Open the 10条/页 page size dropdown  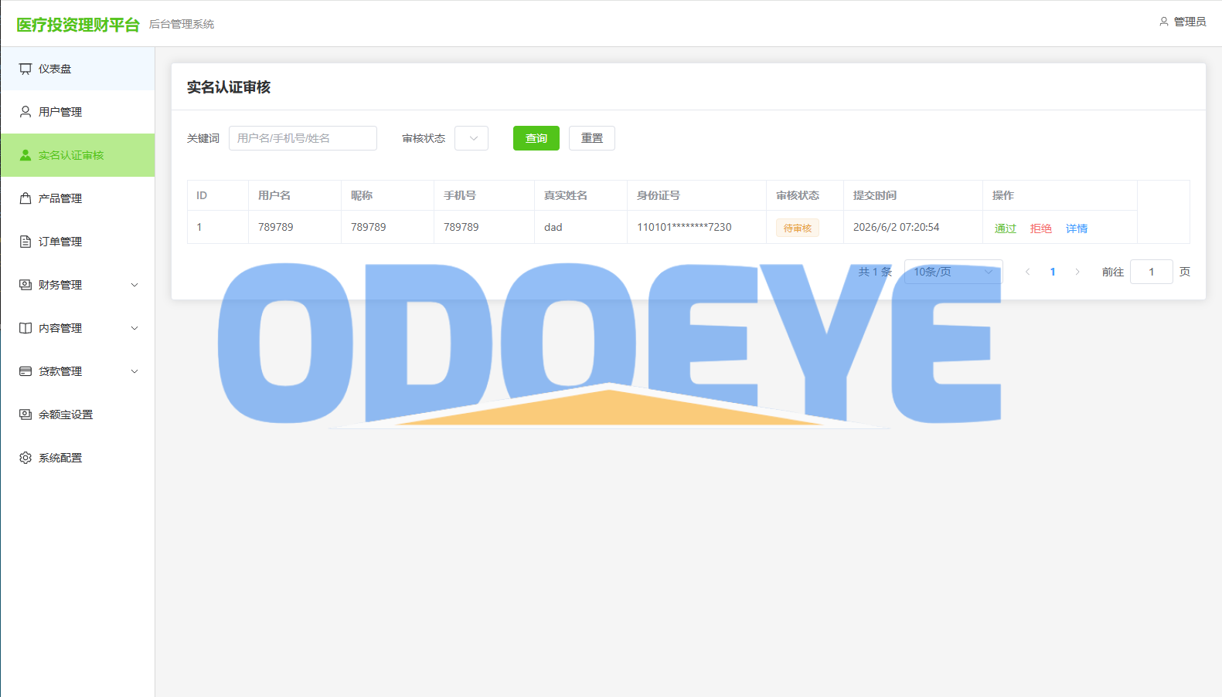click(954, 272)
